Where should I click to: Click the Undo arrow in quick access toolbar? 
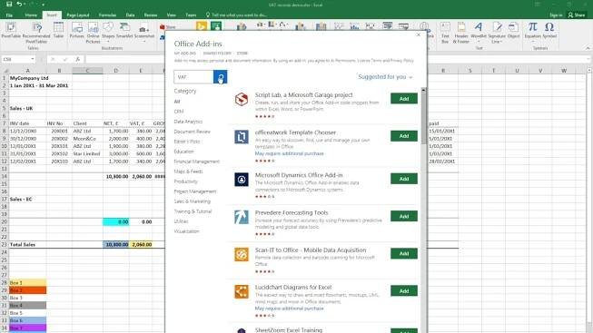coord(19,5)
